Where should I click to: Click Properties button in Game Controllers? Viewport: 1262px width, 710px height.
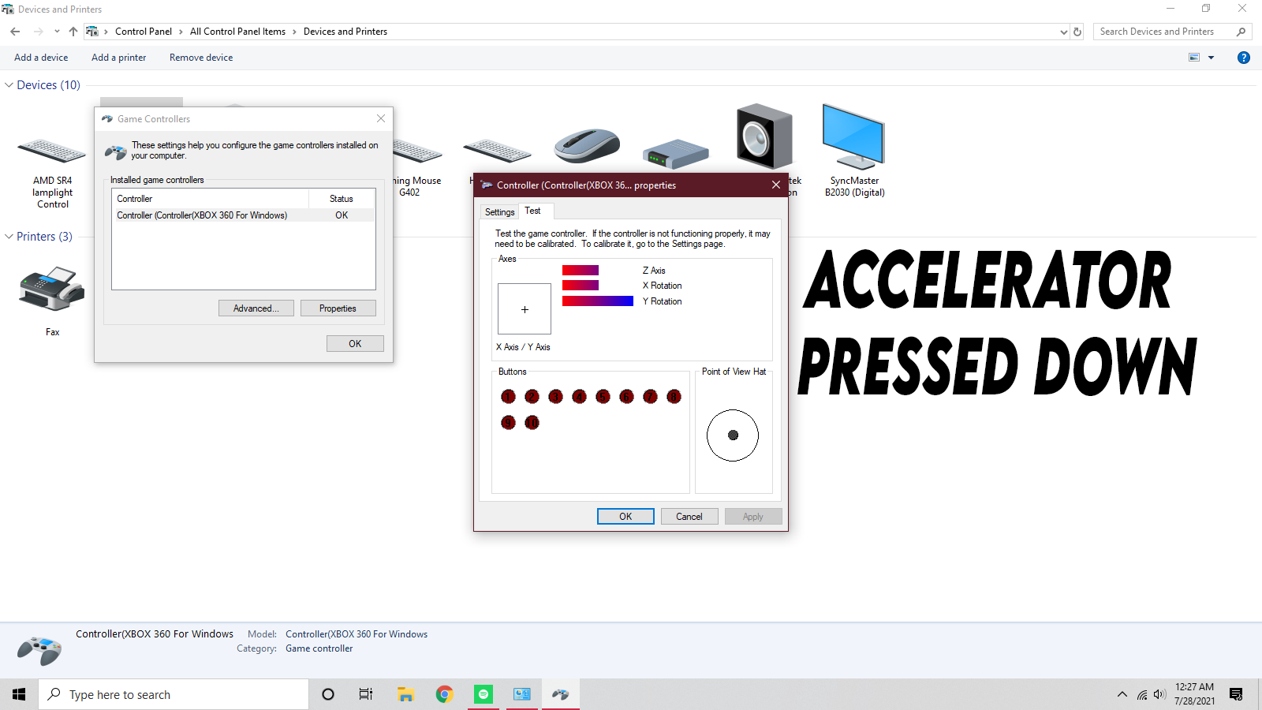338,308
